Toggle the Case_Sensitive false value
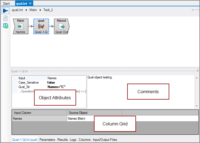The image size is (200, 143). point(51,82)
